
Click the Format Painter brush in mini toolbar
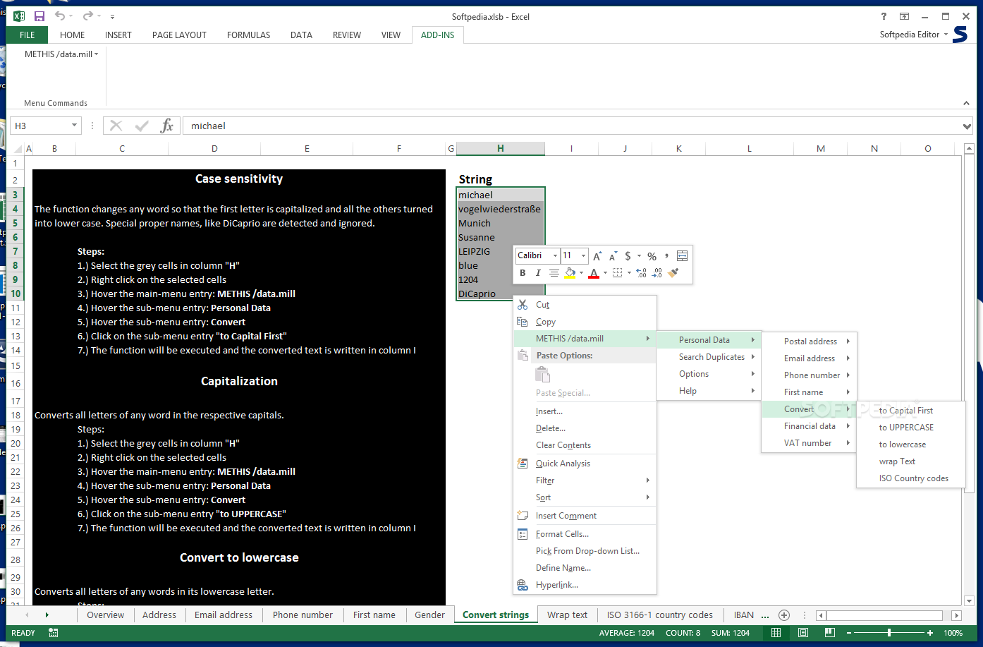point(673,273)
